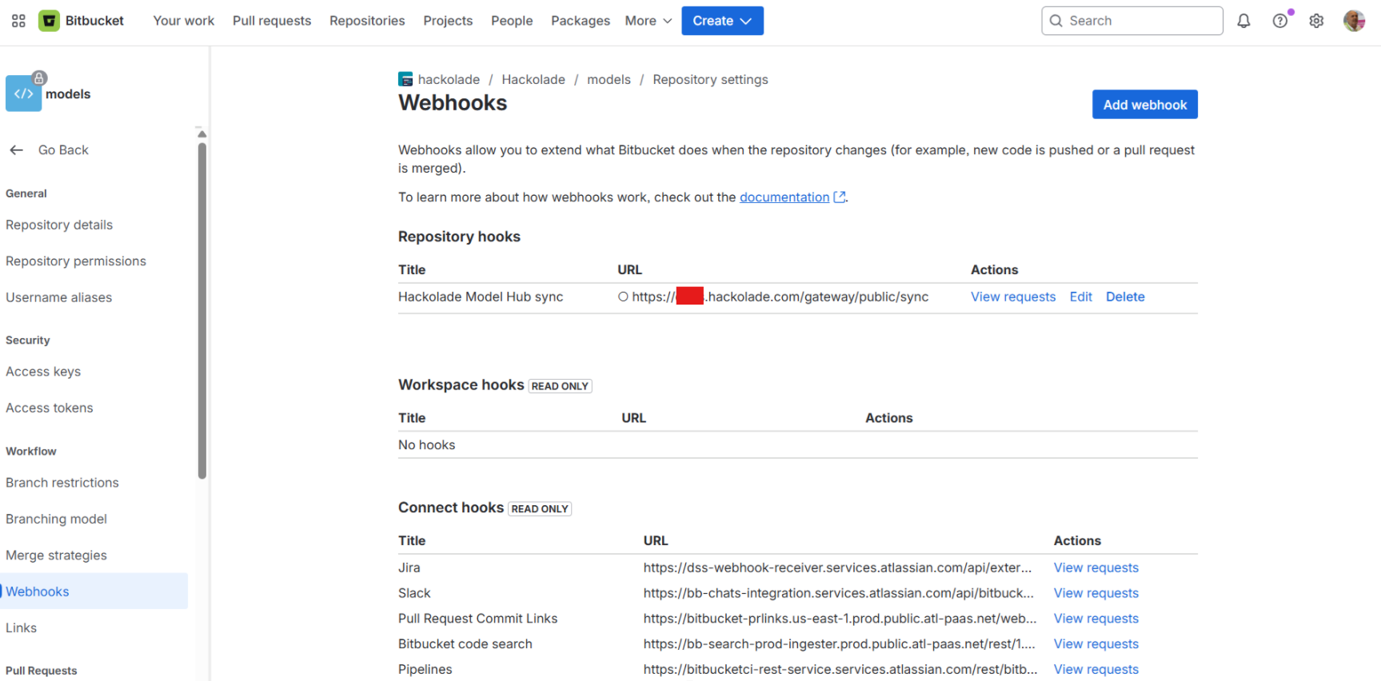
Task: Open the settings gear icon
Action: pos(1317,21)
